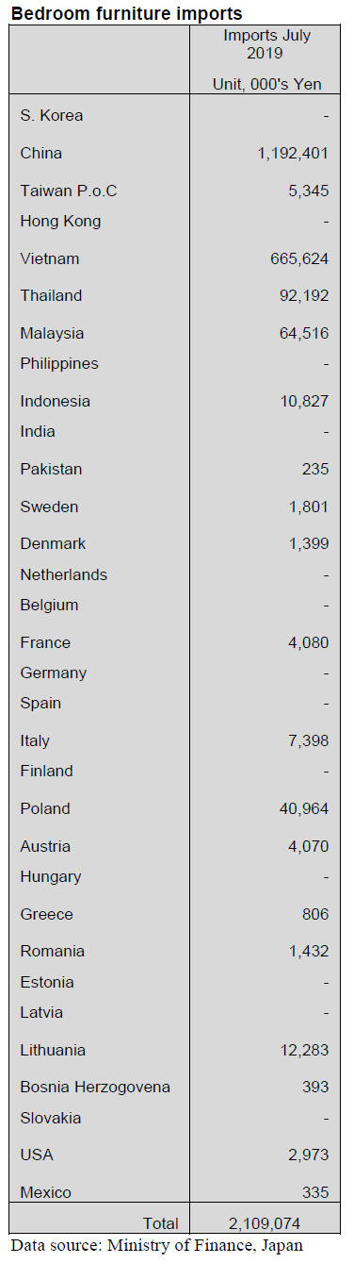Click the Lithuania value 12,283
The width and height of the screenshot is (354, 1263).
pyautogui.click(x=304, y=1050)
